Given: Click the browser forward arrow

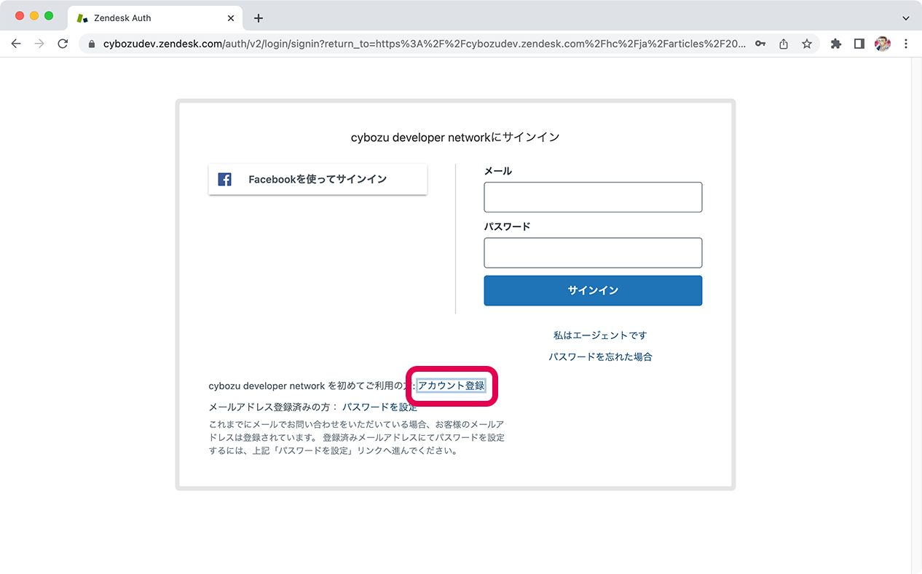Looking at the screenshot, I should click(x=39, y=44).
